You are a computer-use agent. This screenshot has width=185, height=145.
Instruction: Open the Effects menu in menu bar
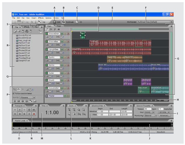pyautogui.click(x=41, y=18)
